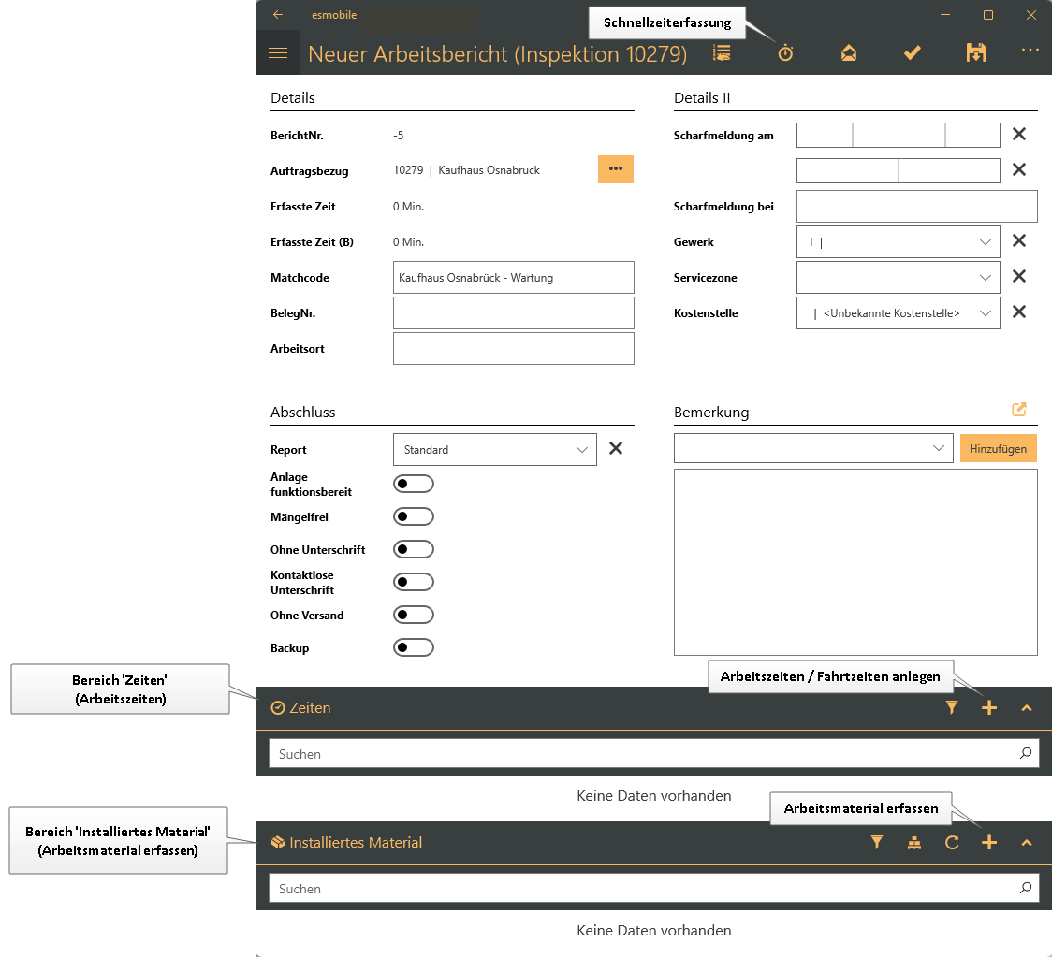
Task: Click magnifier in Installiertes Material search
Action: (x=1025, y=888)
